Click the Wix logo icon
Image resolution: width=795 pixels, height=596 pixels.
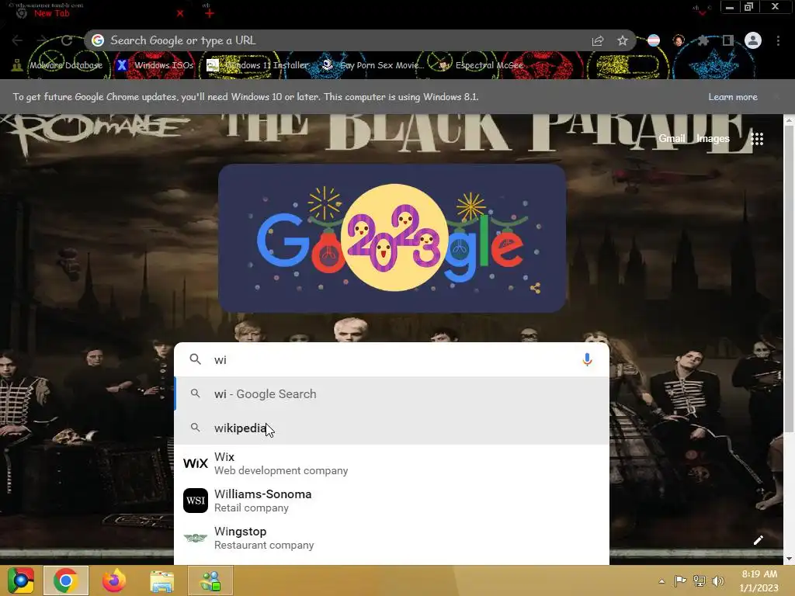pyautogui.click(x=195, y=463)
